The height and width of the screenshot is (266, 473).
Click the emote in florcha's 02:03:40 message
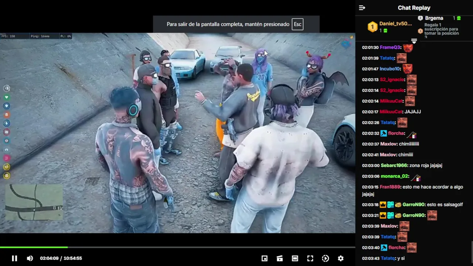point(412,248)
